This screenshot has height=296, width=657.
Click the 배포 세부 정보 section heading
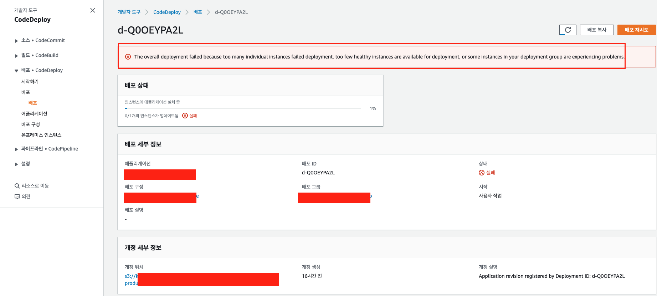point(143,144)
